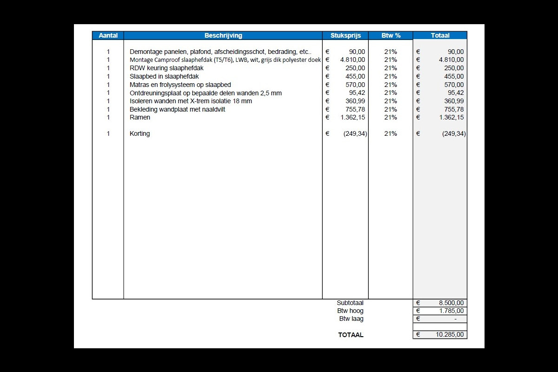Image resolution: width=558 pixels, height=372 pixels.
Task: Select the Slaapbed in slaaphefdak description
Action: 164,76
